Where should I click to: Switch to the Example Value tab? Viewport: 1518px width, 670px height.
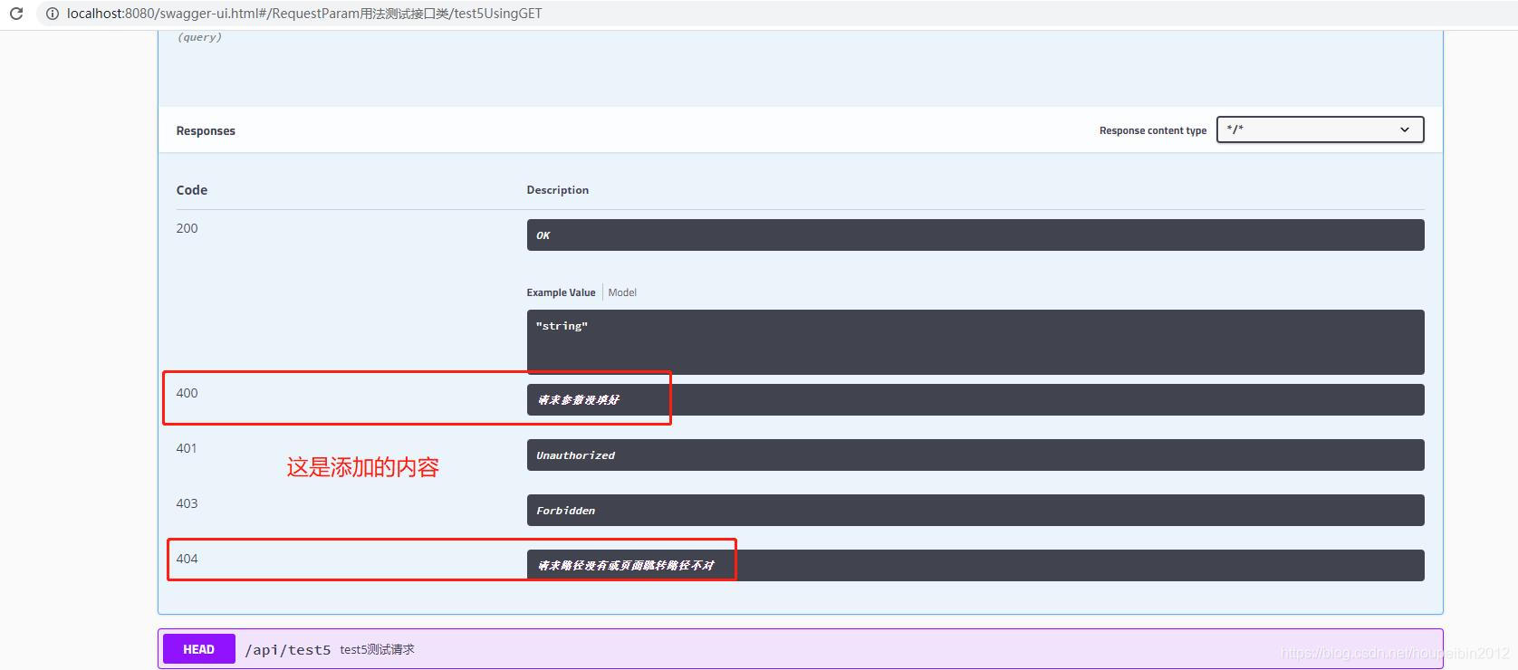point(561,292)
